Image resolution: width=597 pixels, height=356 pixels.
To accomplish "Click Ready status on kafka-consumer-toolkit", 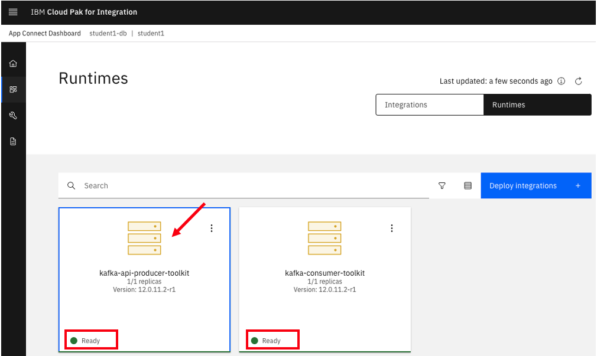I will [x=271, y=341].
